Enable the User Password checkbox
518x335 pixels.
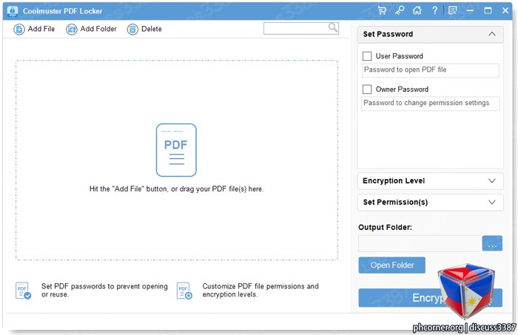(x=367, y=56)
